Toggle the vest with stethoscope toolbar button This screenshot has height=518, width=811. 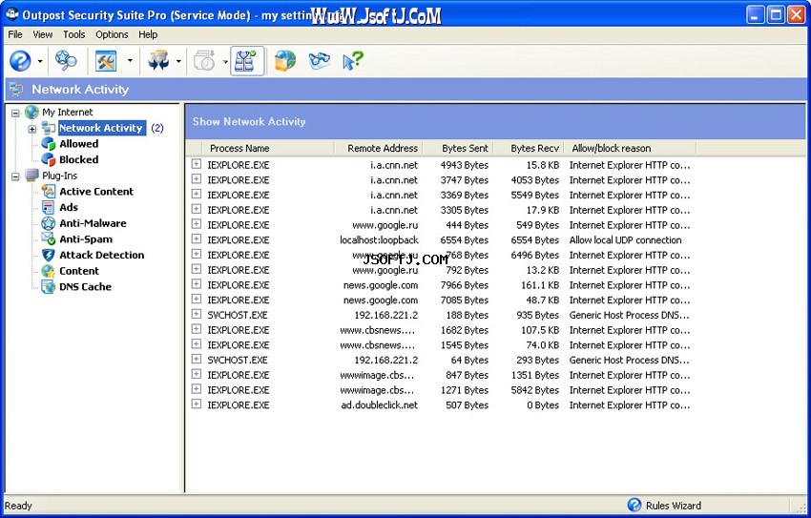point(247,61)
